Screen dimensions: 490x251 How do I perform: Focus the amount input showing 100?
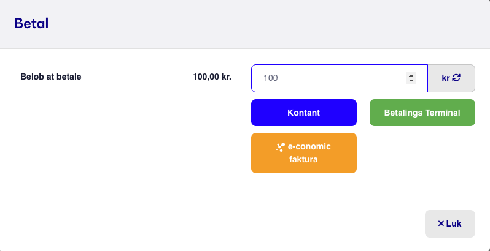point(340,78)
